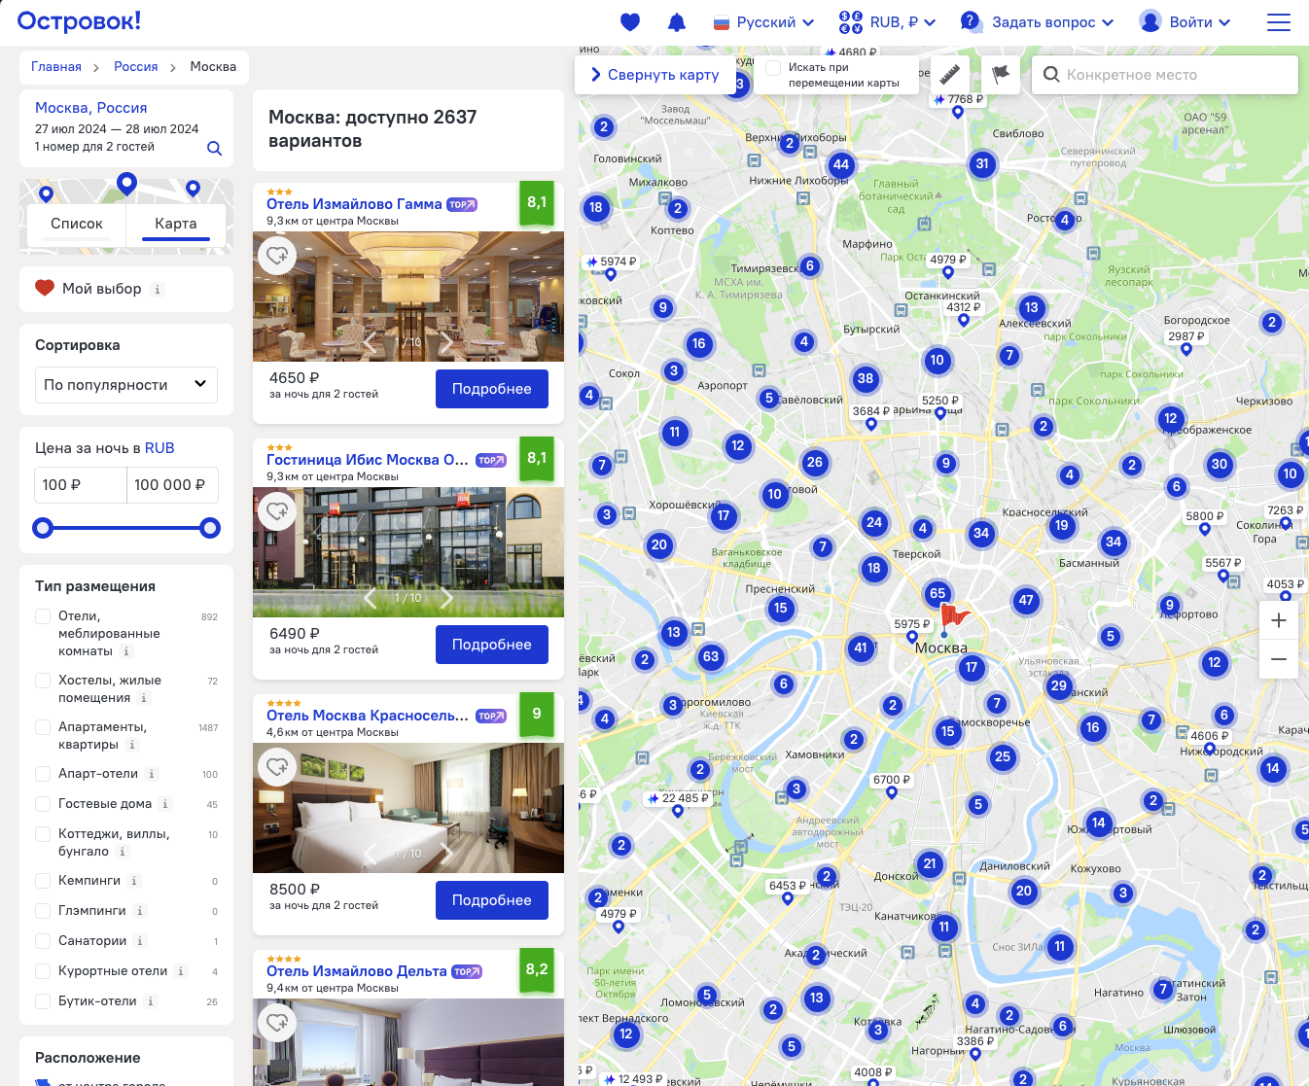
Task: Switch to the Список tab
Action: (x=77, y=225)
